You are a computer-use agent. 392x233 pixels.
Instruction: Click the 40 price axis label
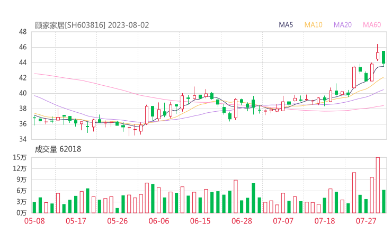point(23,93)
